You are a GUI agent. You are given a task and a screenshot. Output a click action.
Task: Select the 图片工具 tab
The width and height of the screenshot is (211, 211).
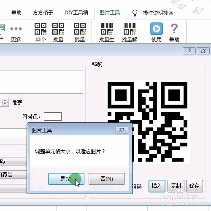point(110,13)
